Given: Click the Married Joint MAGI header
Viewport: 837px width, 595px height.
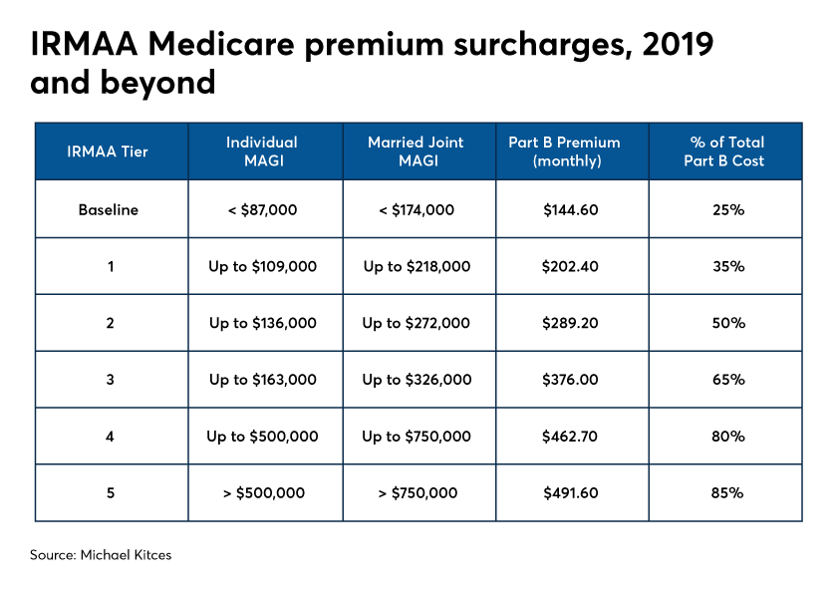Looking at the screenshot, I should point(416,151).
